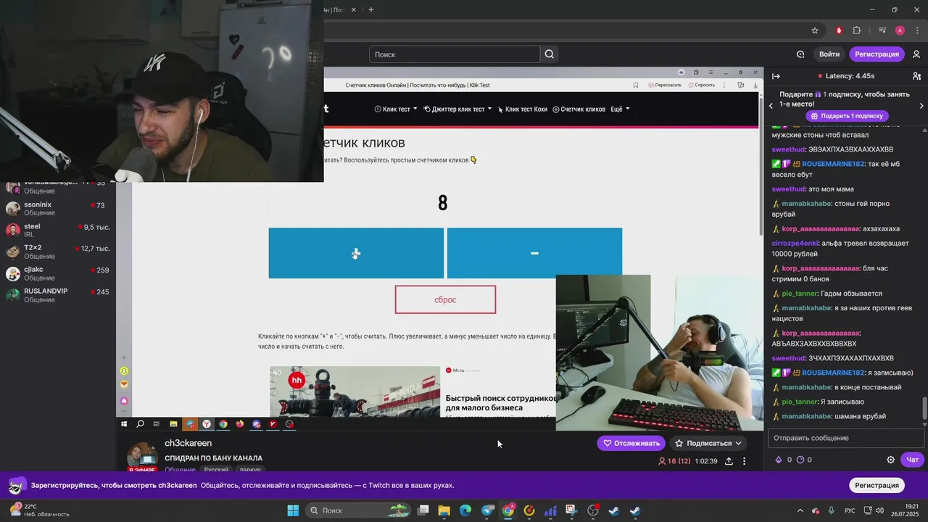928x522 pixels.
Task: Open stream more options three dots
Action: click(744, 461)
